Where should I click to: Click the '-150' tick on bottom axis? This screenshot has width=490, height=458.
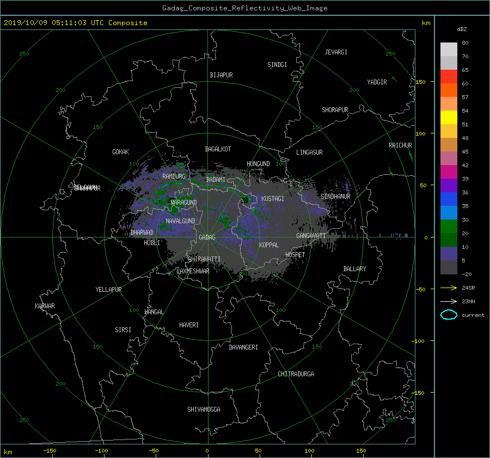(x=50, y=451)
